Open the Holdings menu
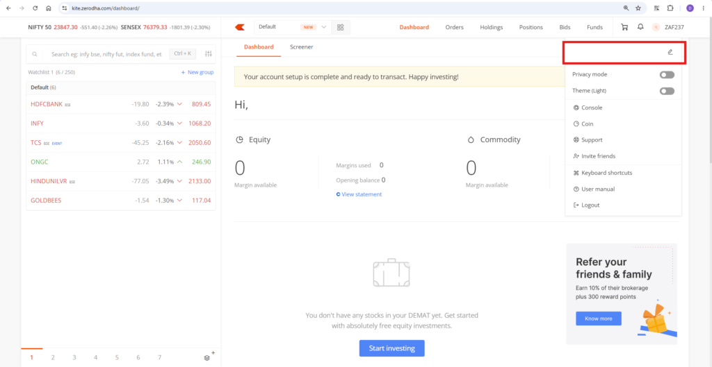 pos(492,27)
